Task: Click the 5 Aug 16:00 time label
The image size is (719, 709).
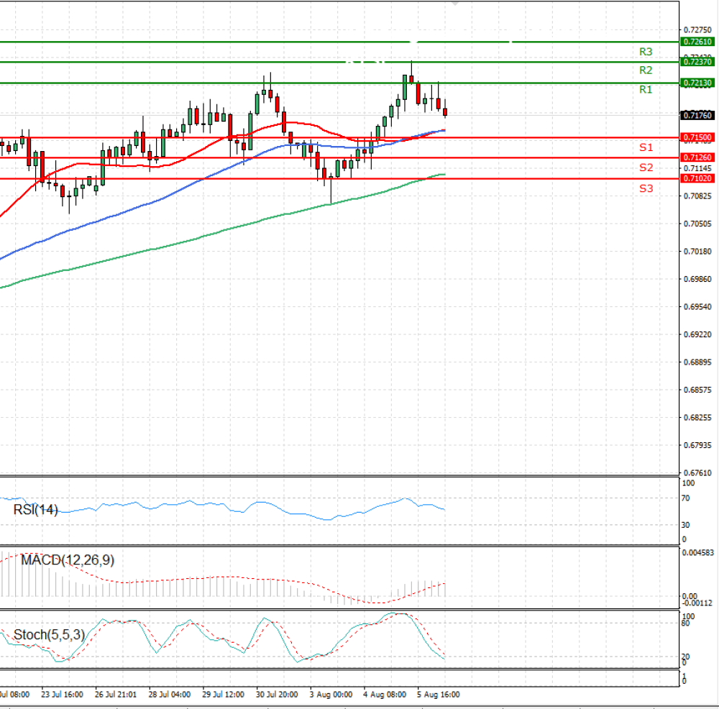Action: pos(438,695)
